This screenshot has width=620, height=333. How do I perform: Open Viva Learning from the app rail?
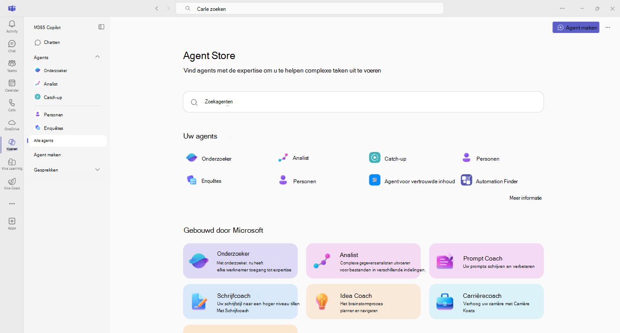pos(12,164)
